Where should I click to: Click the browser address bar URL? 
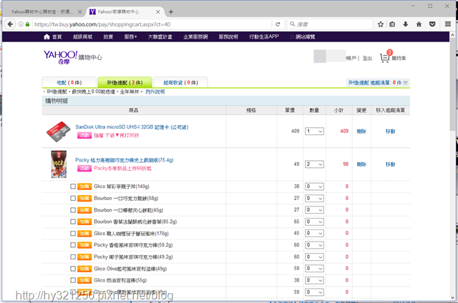(102, 24)
